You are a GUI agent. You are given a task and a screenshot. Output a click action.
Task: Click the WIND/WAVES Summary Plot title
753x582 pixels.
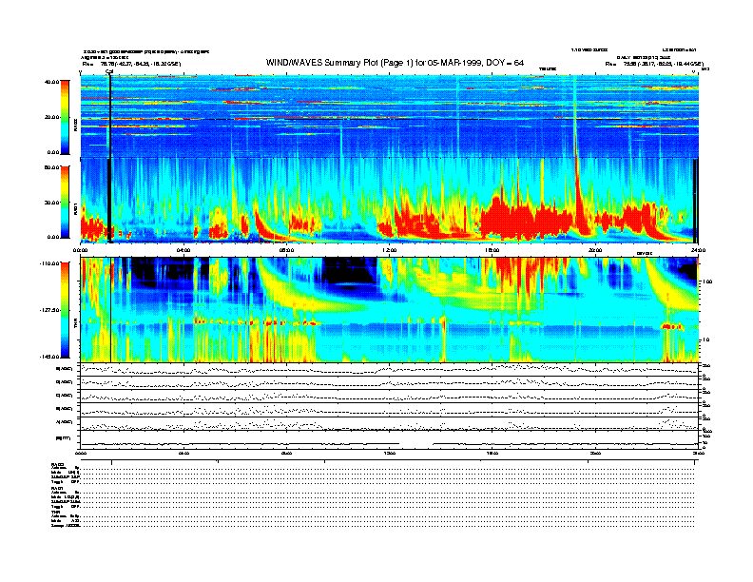(395, 63)
